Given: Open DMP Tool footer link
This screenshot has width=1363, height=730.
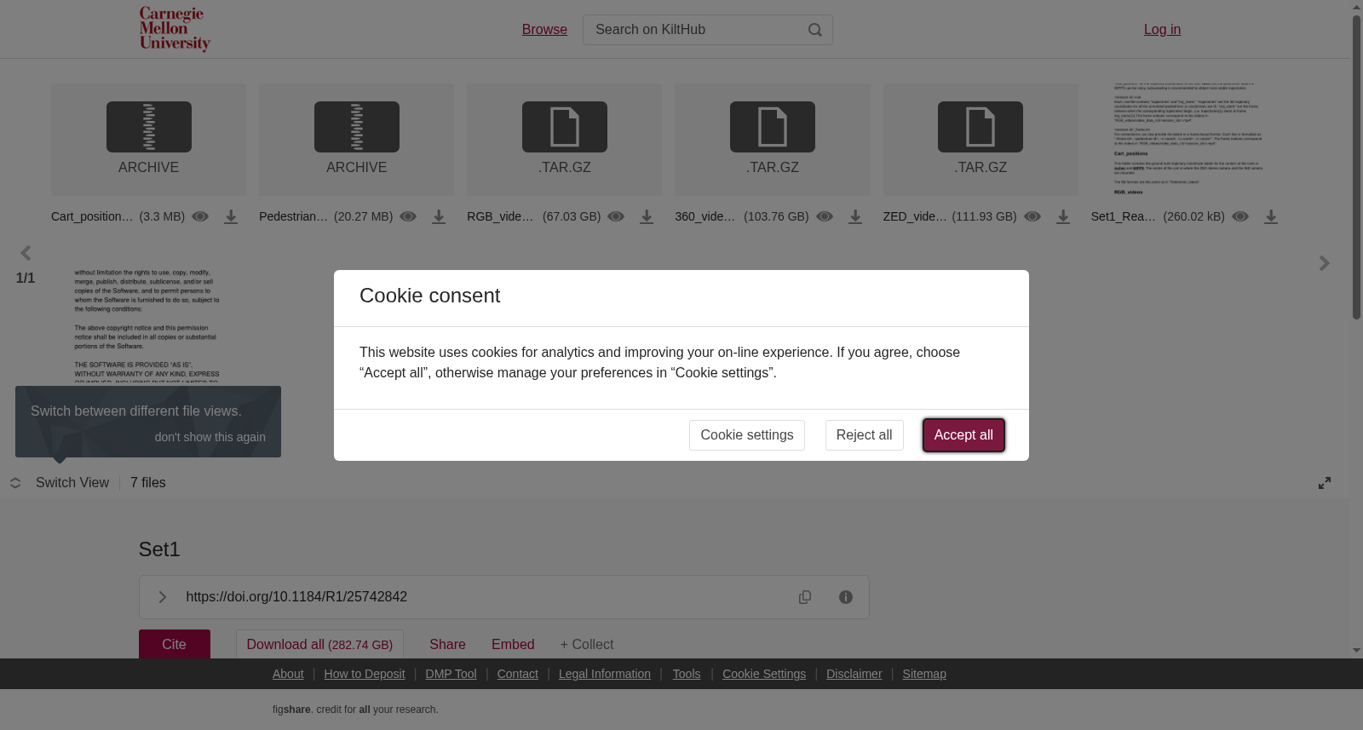Looking at the screenshot, I should [451, 674].
